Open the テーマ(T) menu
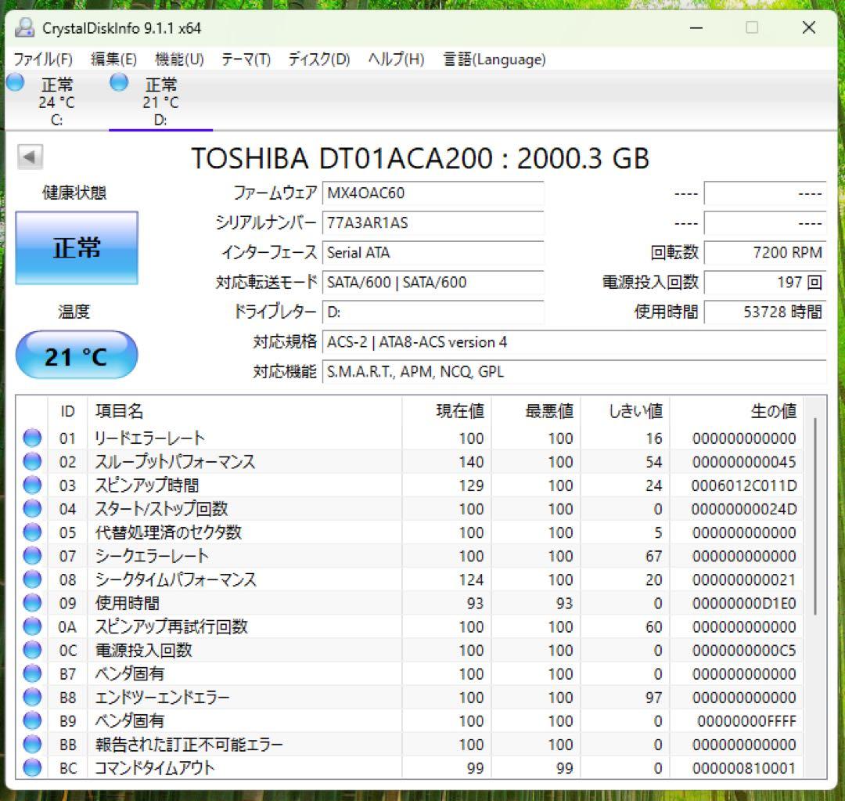Image resolution: width=845 pixels, height=801 pixels. coord(245,59)
